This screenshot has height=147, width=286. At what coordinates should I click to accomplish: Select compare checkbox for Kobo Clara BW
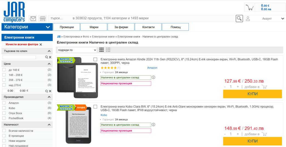95,107
